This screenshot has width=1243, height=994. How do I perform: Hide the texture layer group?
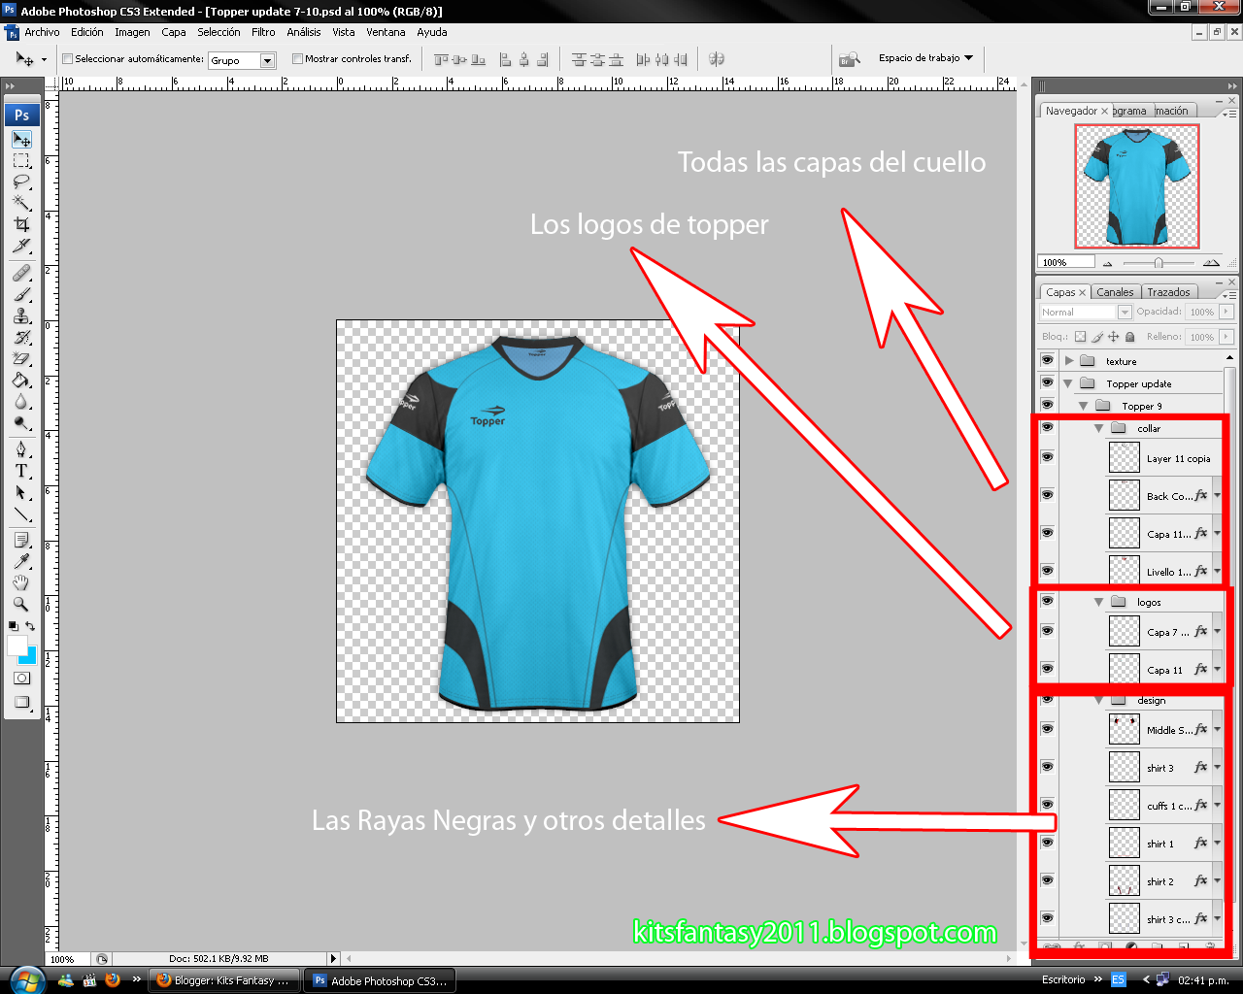point(1047,360)
